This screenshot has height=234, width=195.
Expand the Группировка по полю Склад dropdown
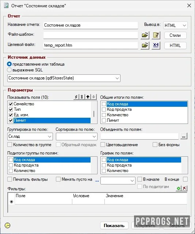point(30,136)
